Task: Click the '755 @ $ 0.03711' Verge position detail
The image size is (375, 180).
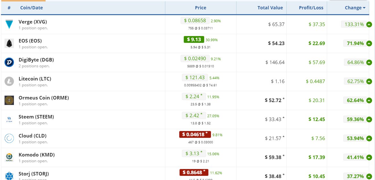Action: pyautogui.click(x=200, y=28)
